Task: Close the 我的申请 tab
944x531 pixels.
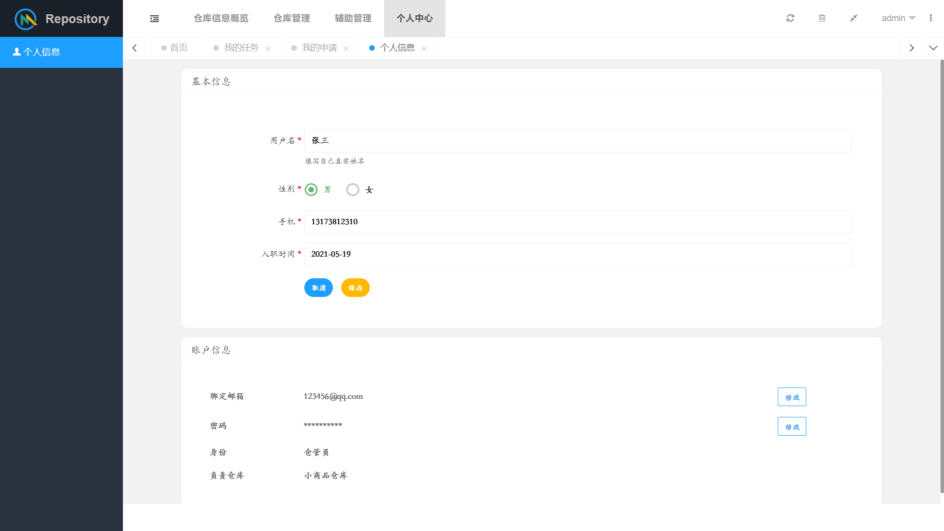Action: pyautogui.click(x=346, y=49)
